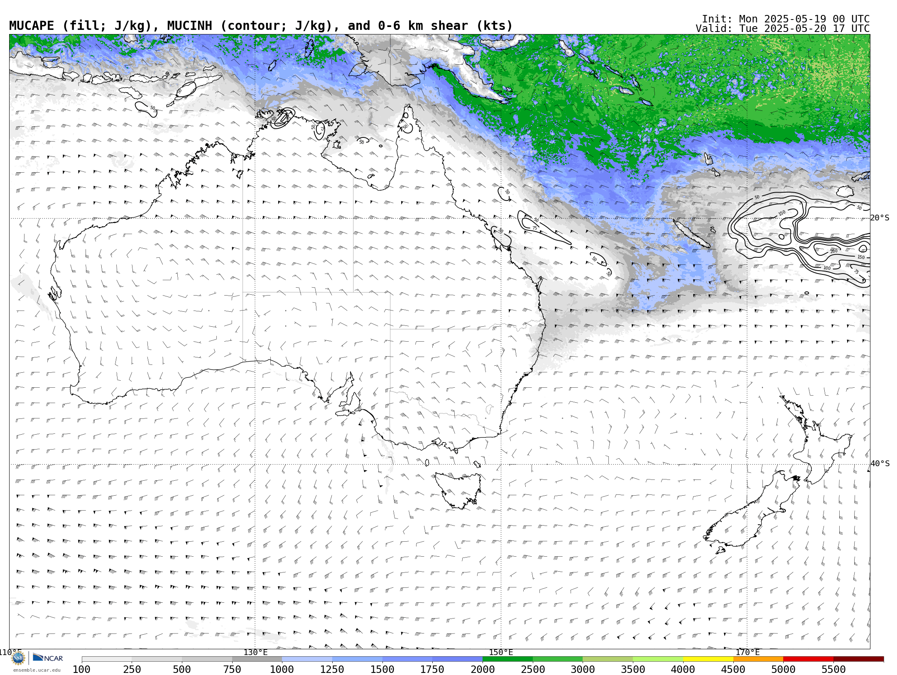Click the 5500 colorbar tick label
The width and height of the screenshot is (897, 675).
click(833, 670)
